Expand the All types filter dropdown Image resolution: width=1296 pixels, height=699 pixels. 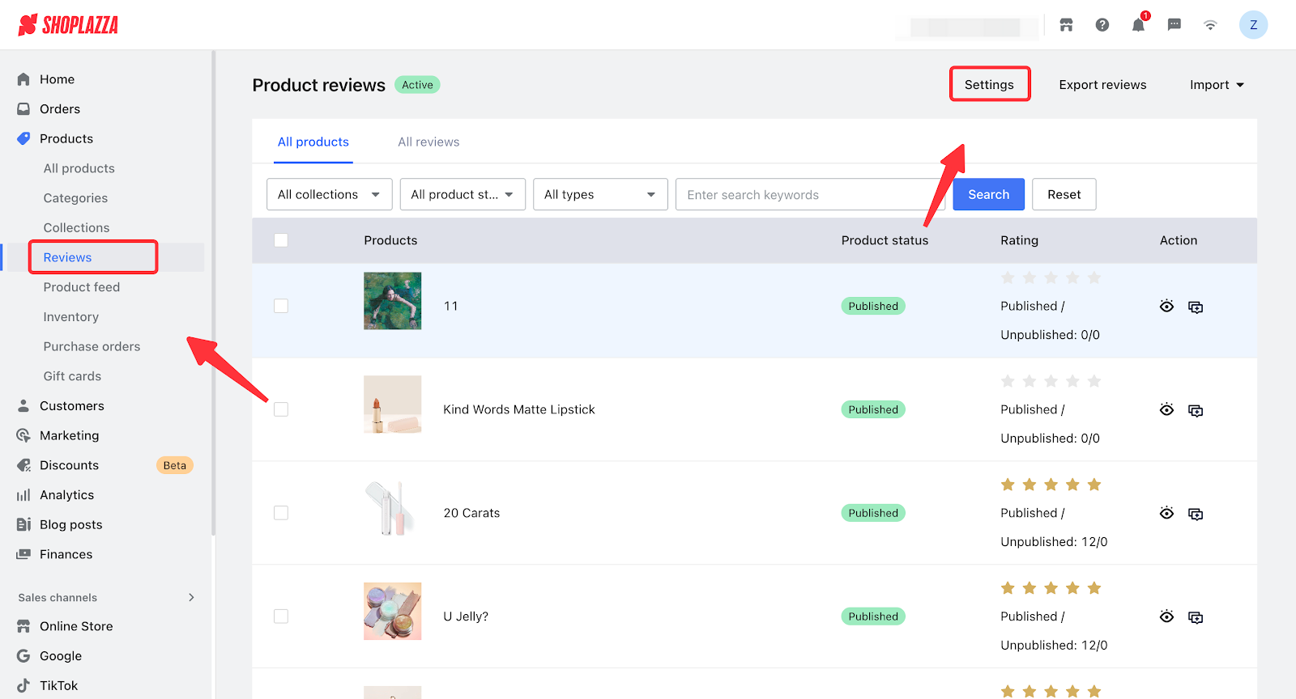tap(599, 194)
